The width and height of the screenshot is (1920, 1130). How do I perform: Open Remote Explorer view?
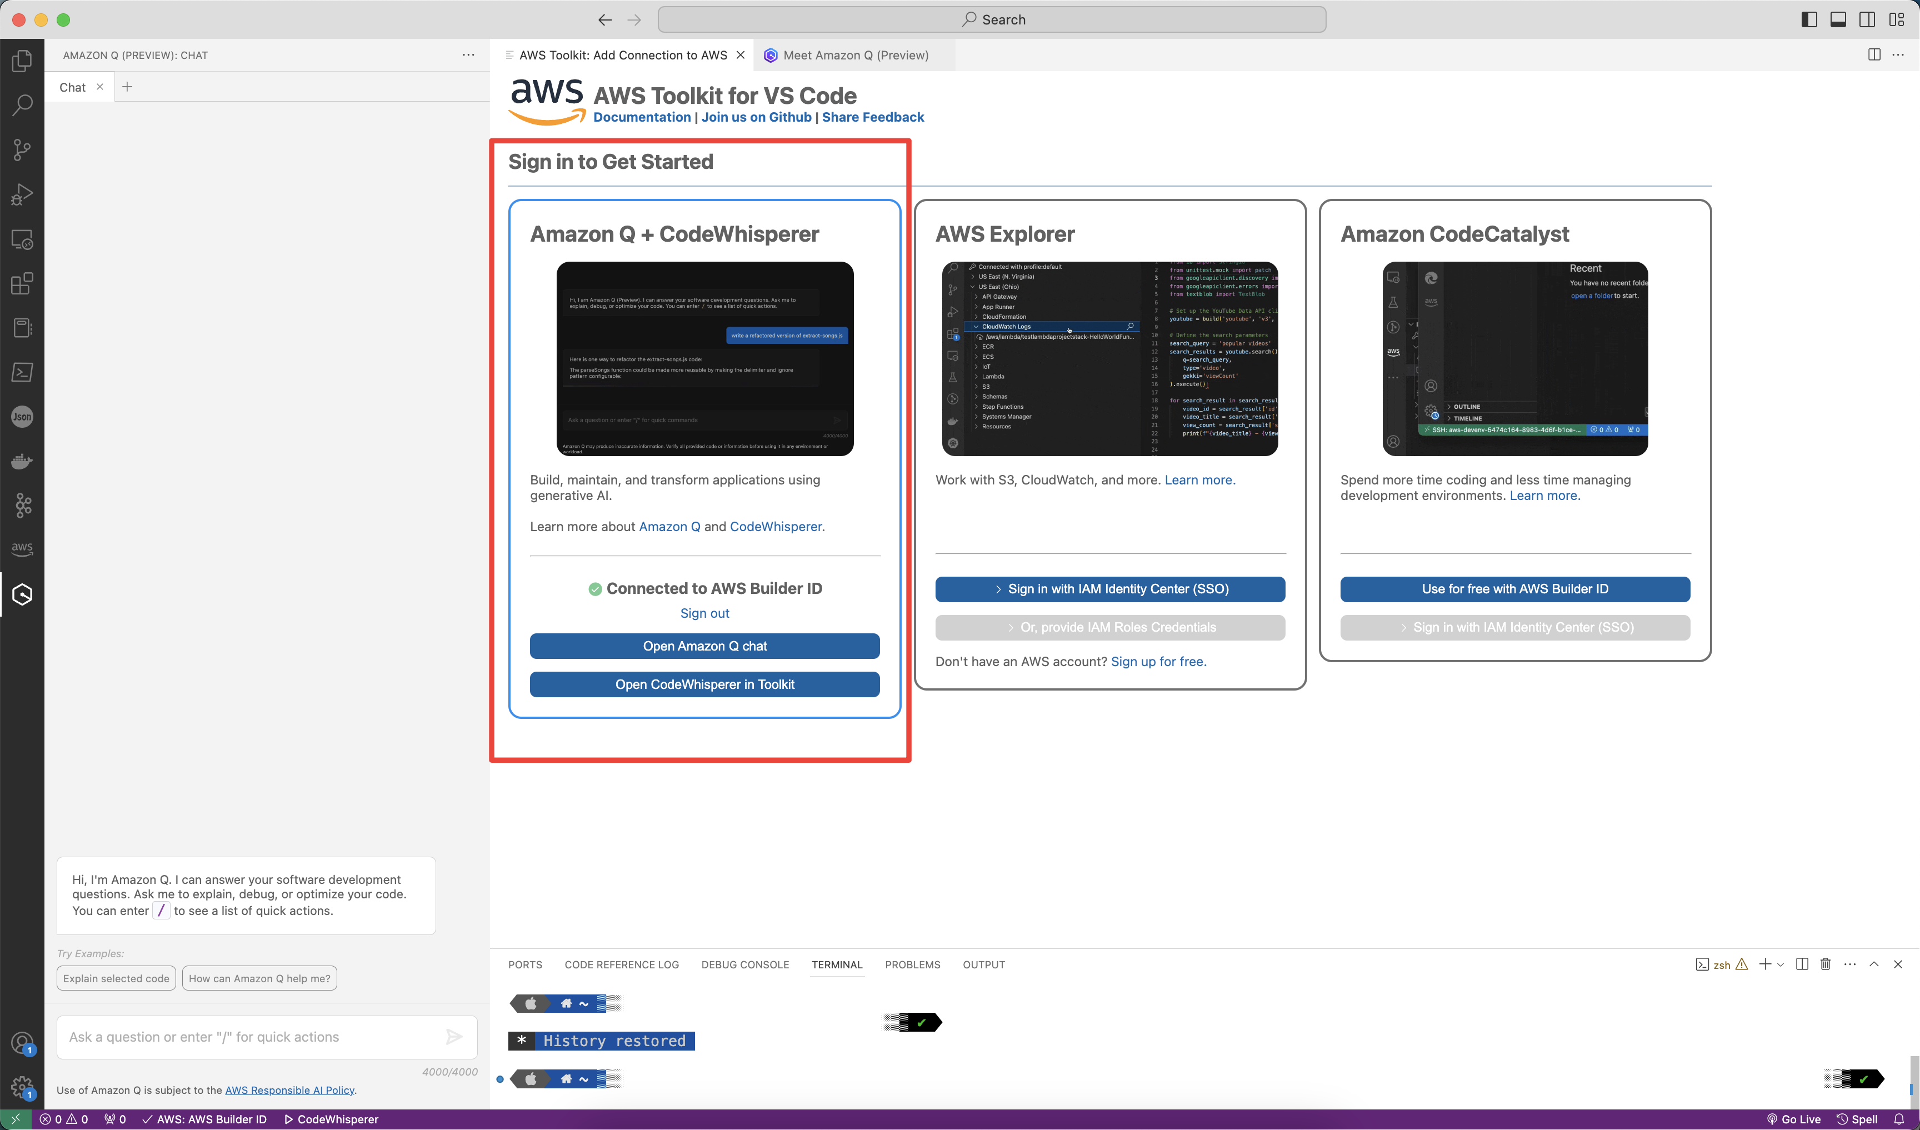coord(22,239)
